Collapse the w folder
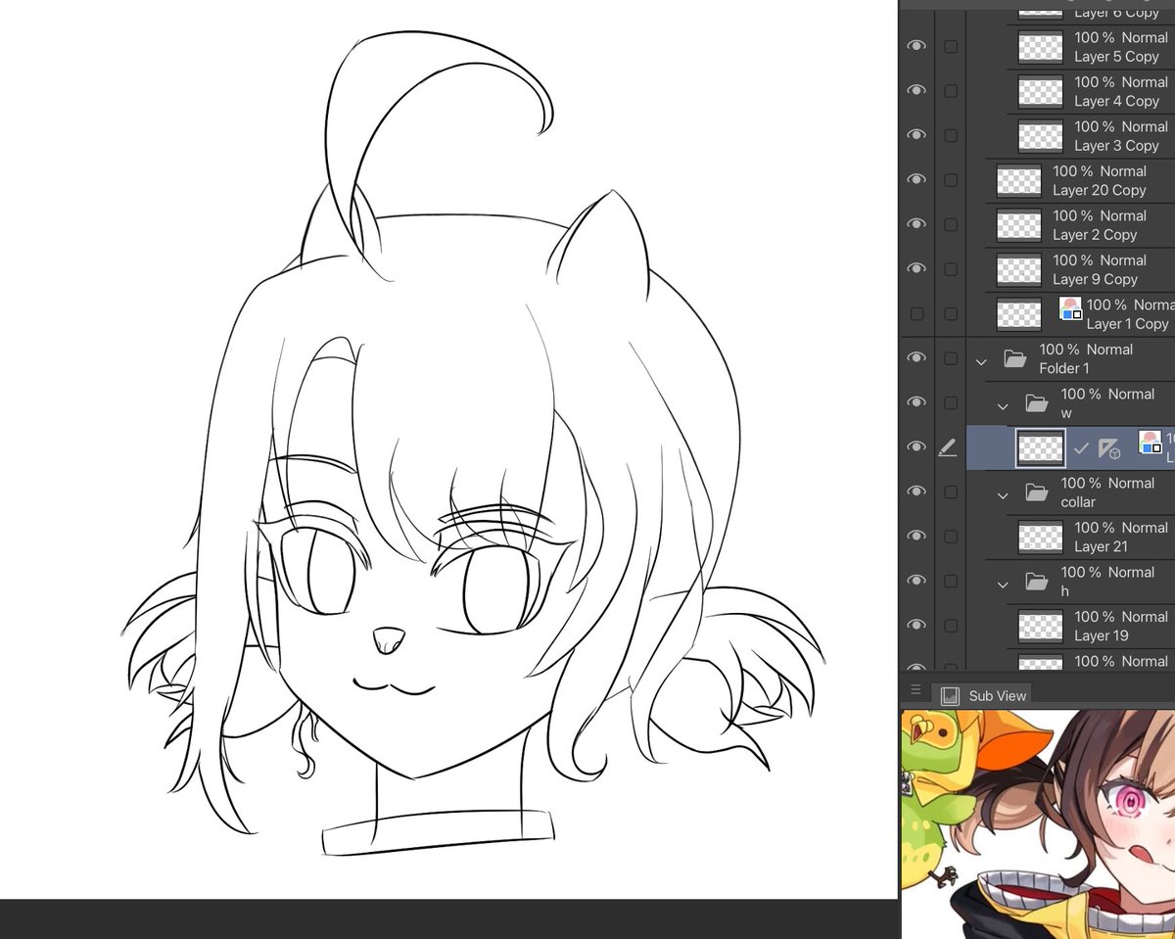The height and width of the screenshot is (939, 1175). point(1002,404)
